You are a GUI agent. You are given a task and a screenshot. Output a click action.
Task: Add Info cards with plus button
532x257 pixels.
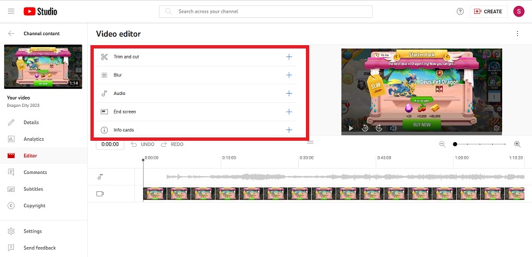pyautogui.click(x=289, y=130)
